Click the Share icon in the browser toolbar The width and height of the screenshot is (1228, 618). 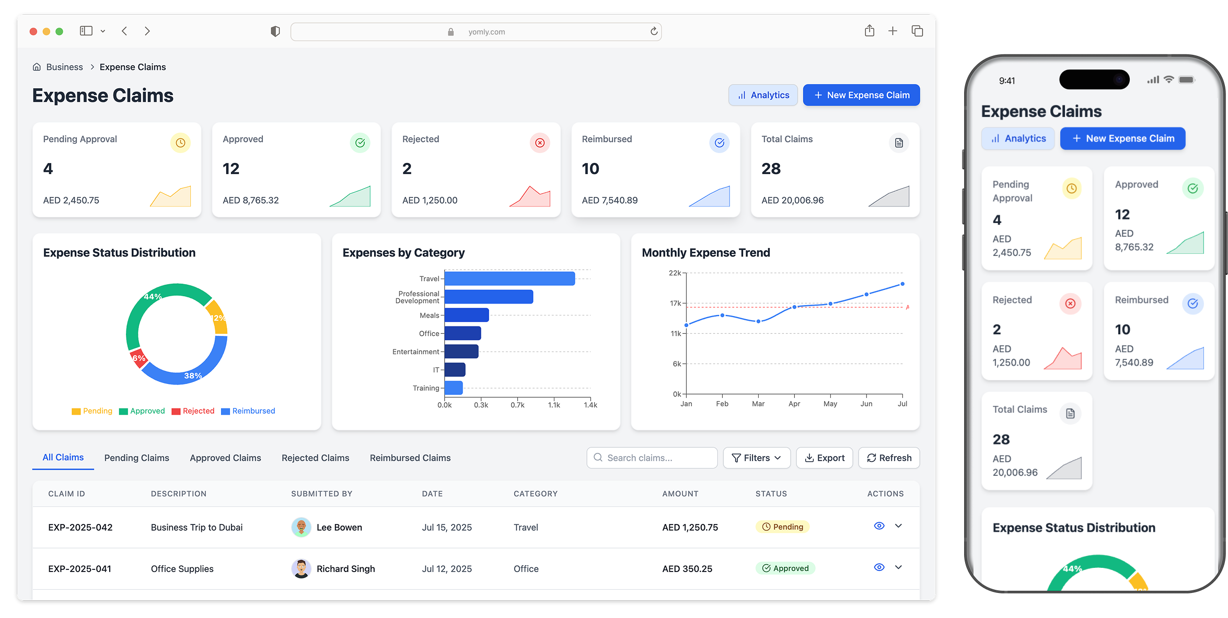(870, 31)
